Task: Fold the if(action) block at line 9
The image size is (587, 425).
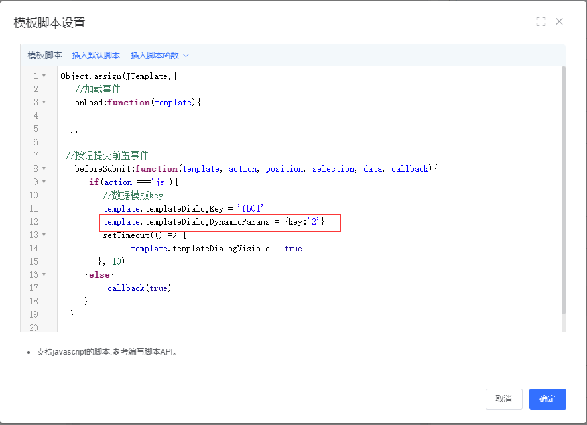Action: pos(44,182)
